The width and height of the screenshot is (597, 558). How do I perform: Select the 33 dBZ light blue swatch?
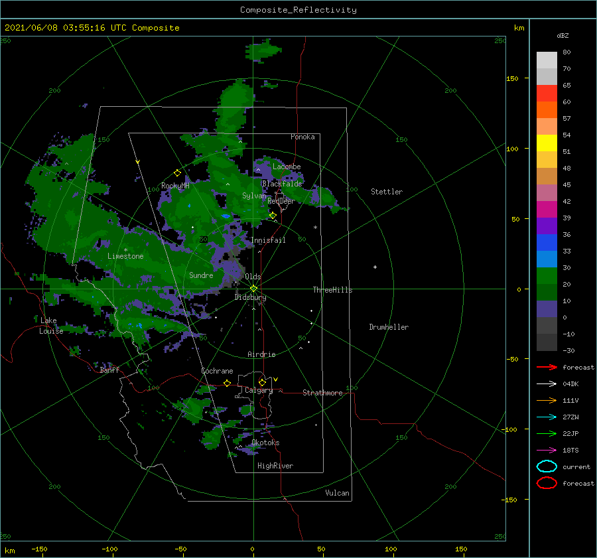coord(547,259)
